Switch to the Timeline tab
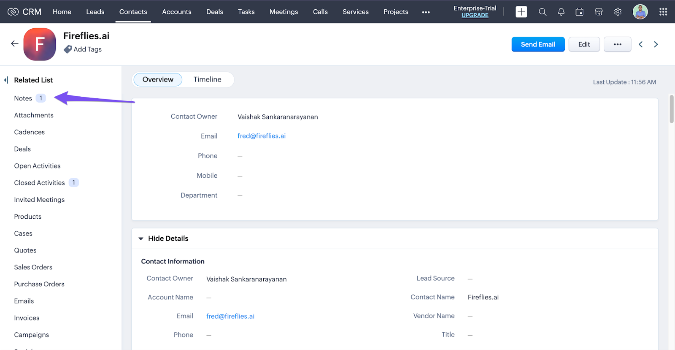This screenshot has height=350, width=675. pos(207,79)
